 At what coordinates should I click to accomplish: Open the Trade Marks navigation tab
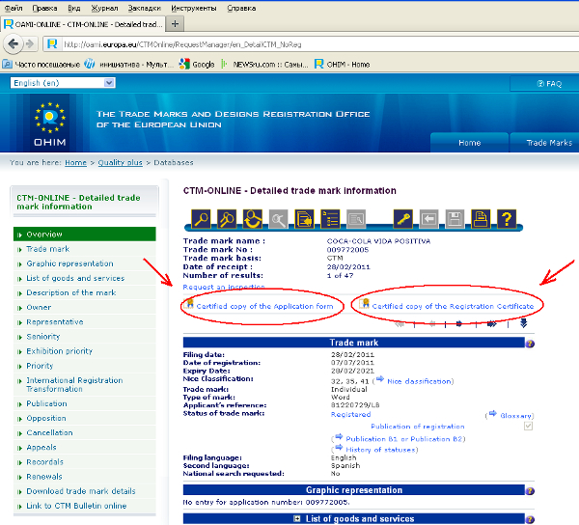pos(548,143)
